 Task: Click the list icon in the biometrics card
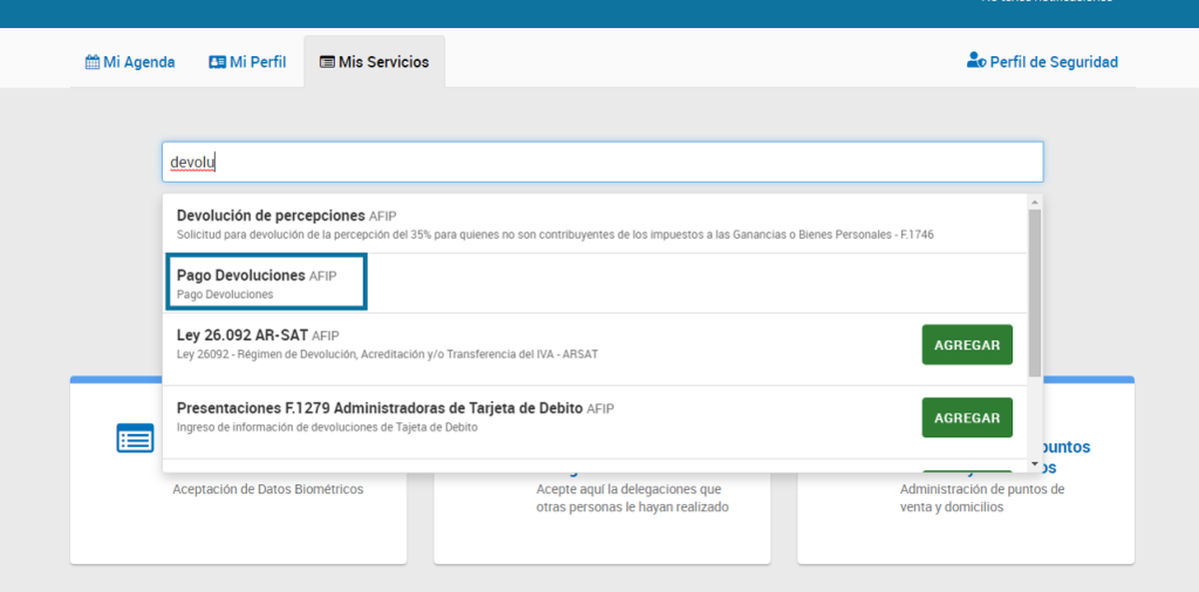click(x=135, y=438)
